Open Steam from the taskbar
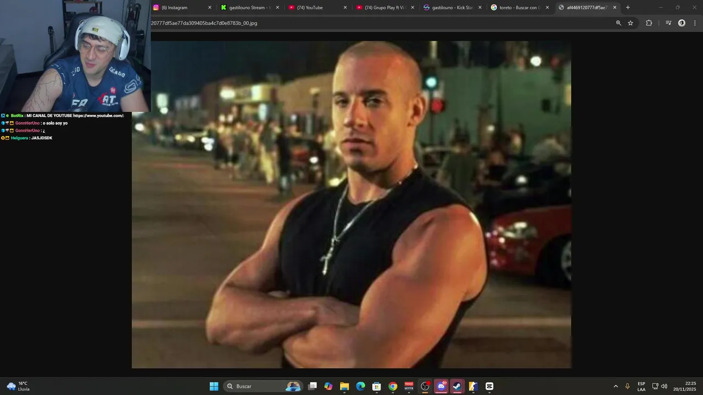 [457, 386]
